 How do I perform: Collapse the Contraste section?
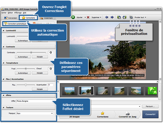(x=3, y=47)
